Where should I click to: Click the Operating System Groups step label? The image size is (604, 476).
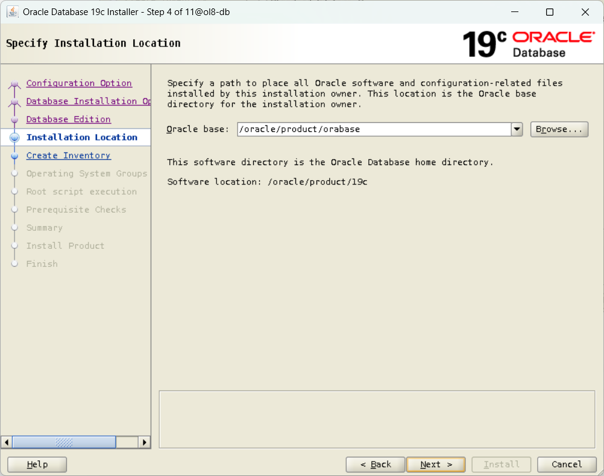click(x=87, y=174)
